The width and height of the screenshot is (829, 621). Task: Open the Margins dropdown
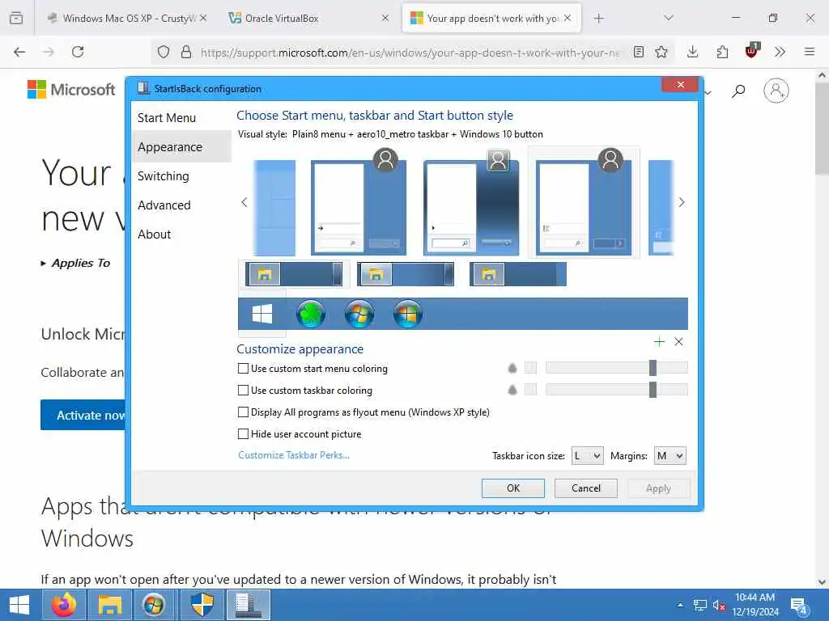coord(670,456)
